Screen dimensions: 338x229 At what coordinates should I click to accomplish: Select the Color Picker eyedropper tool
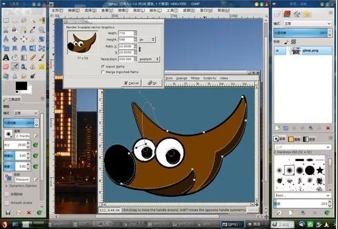point(33,30)
